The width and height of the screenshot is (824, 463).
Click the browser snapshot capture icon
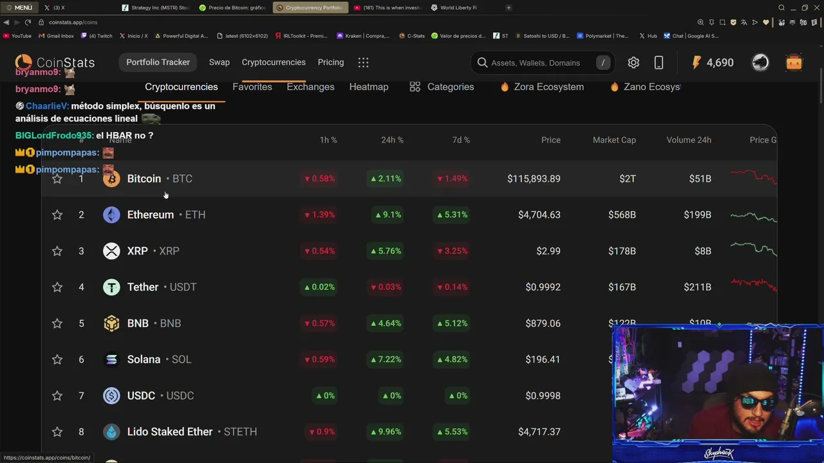point(722,22)
